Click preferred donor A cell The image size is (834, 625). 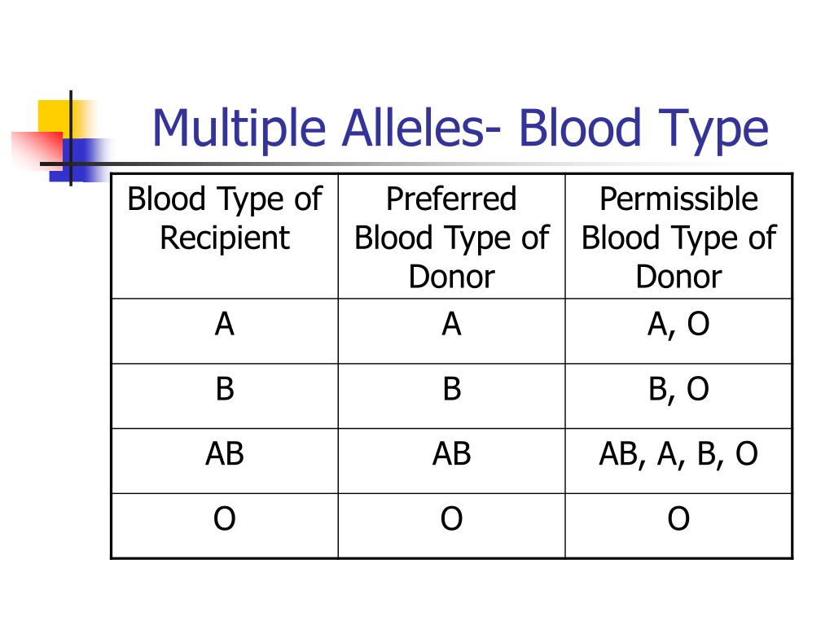451,331
